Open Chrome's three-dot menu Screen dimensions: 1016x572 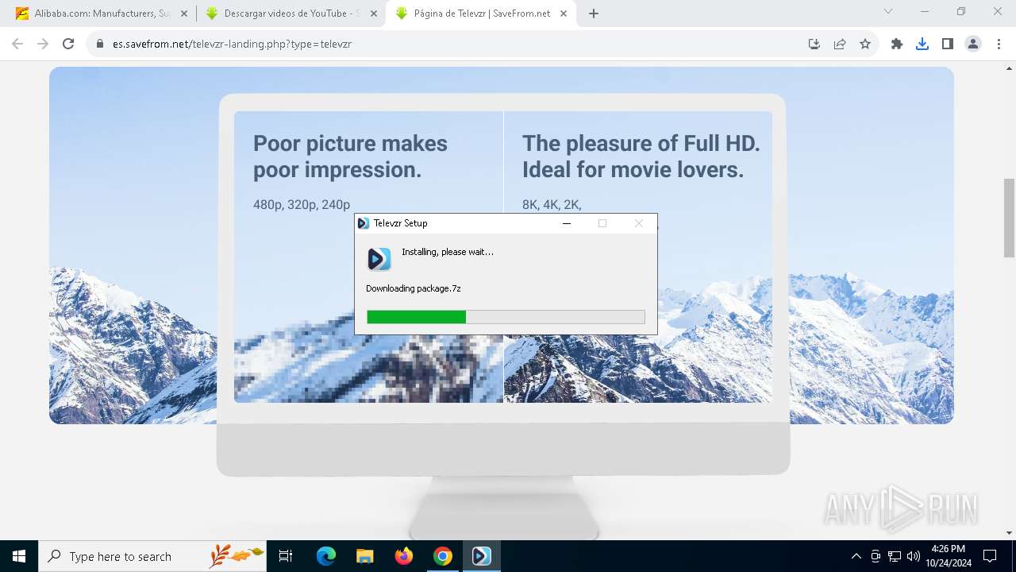[999, 44]
